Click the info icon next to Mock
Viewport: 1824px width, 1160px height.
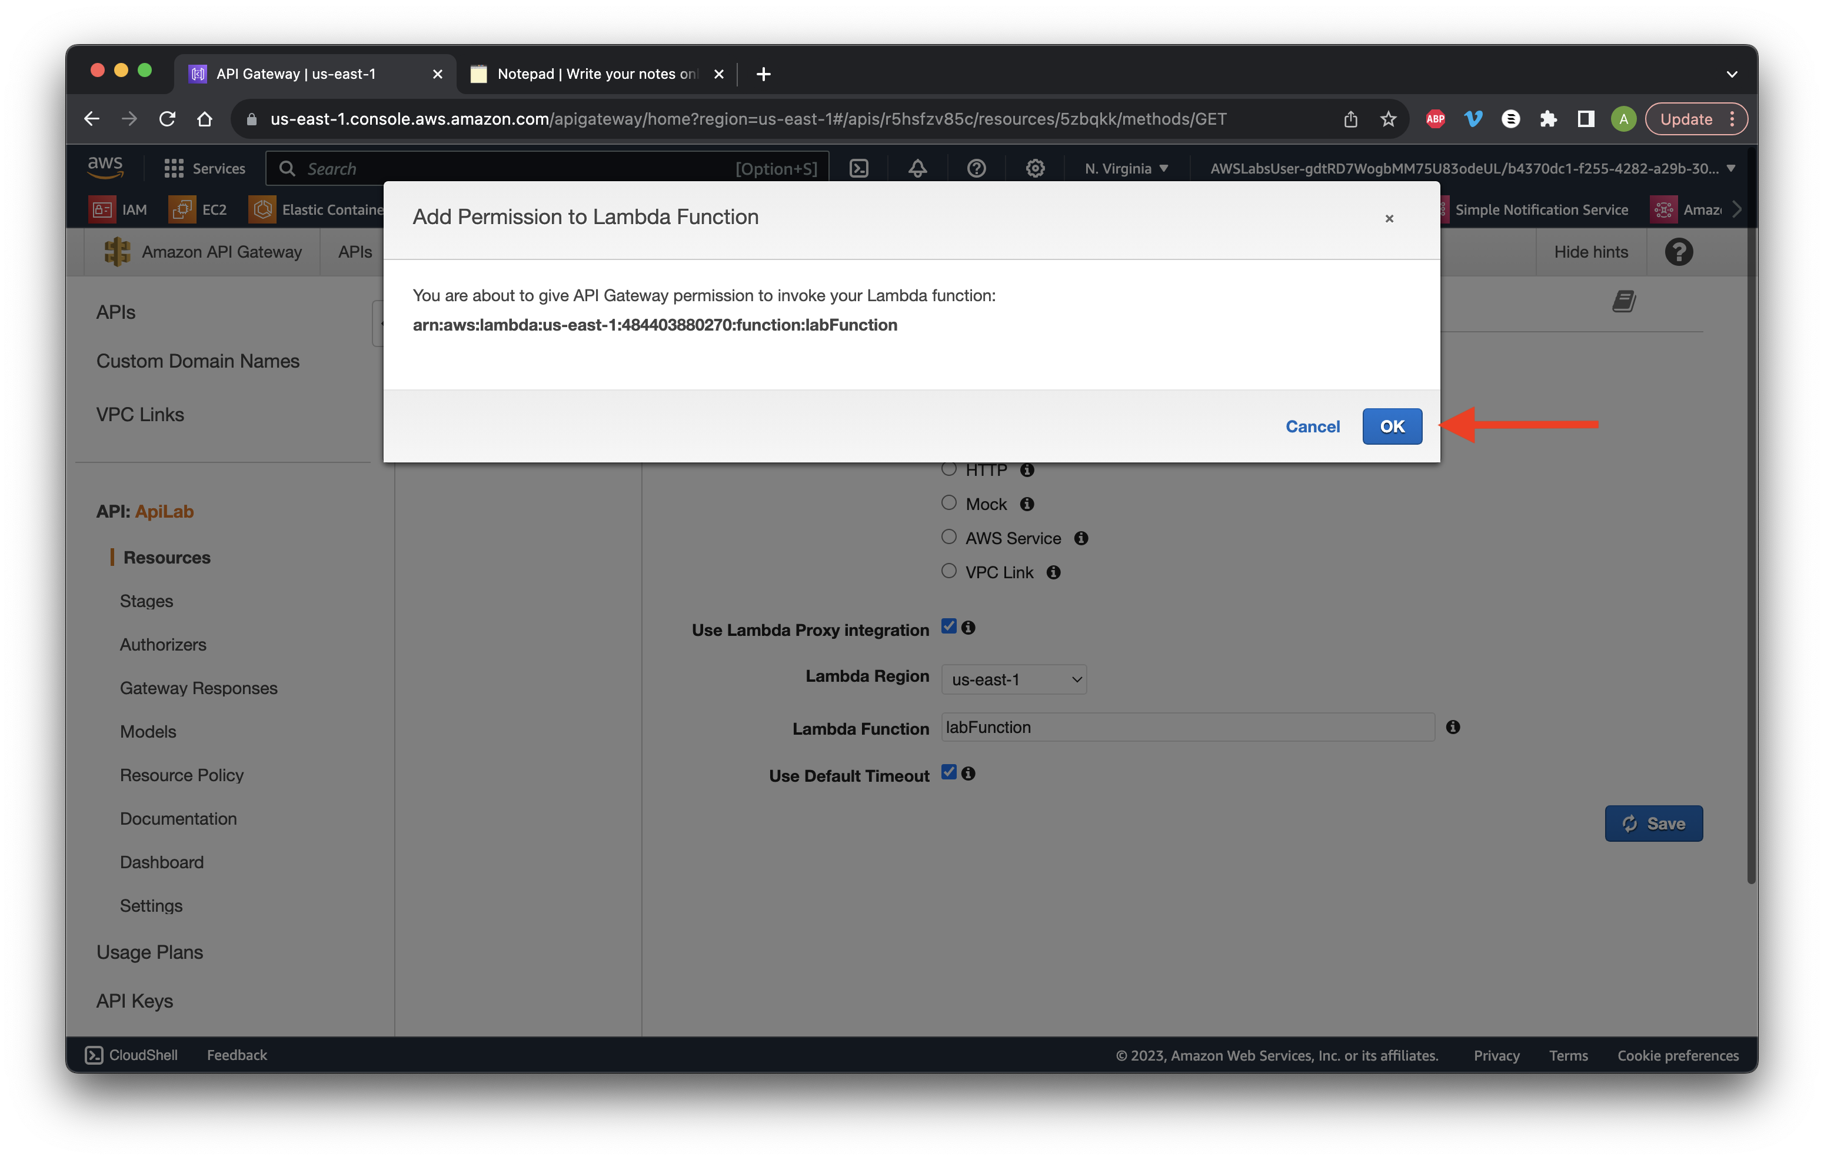[1026, 504]
